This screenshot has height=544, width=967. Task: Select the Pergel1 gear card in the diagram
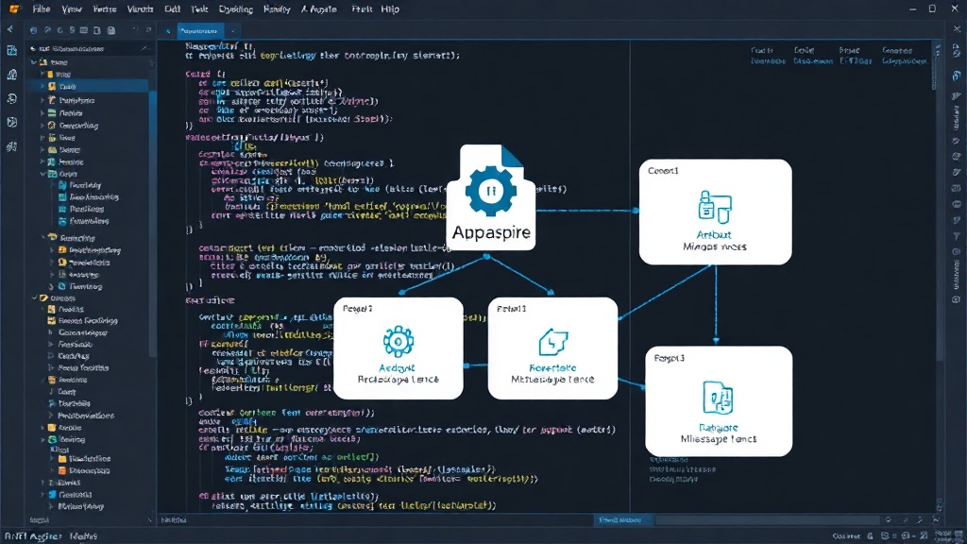pos(399,348)
